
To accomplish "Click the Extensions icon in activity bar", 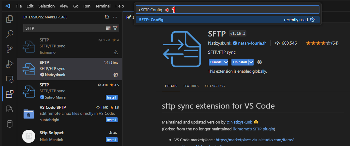I will point(10,94).
